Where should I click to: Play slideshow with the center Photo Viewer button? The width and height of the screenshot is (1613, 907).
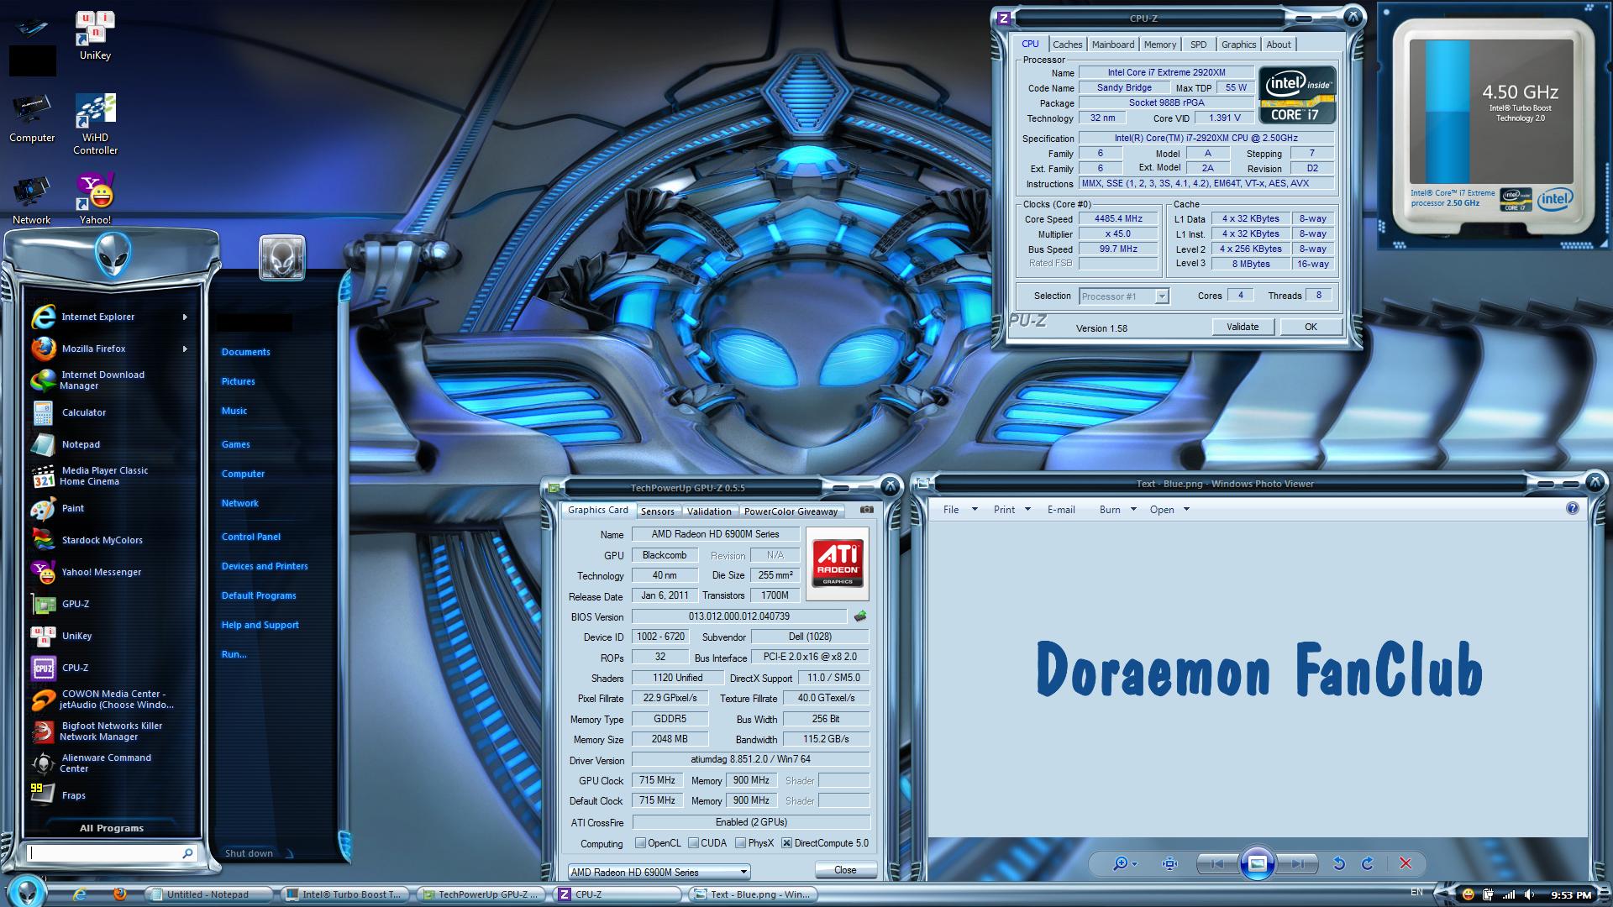tap(1257, 863)
